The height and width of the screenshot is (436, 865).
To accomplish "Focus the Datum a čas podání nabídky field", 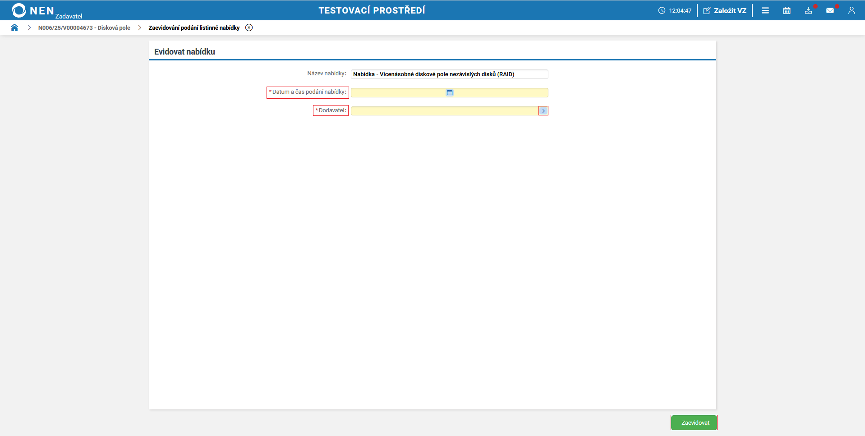I will point(450,92).
